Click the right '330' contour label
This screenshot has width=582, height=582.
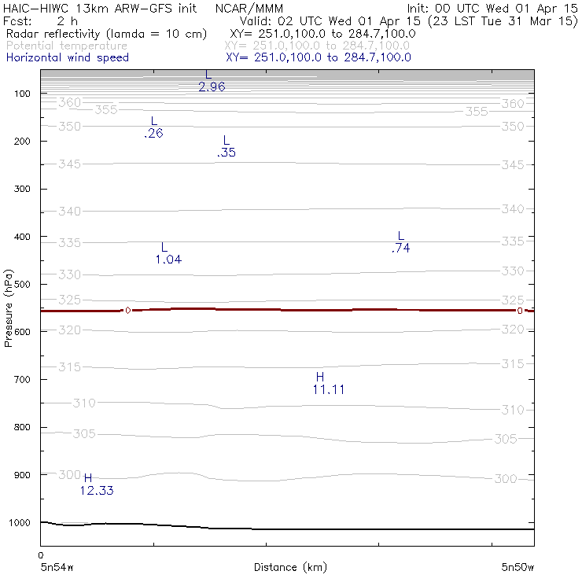click(x=513, y=271)
